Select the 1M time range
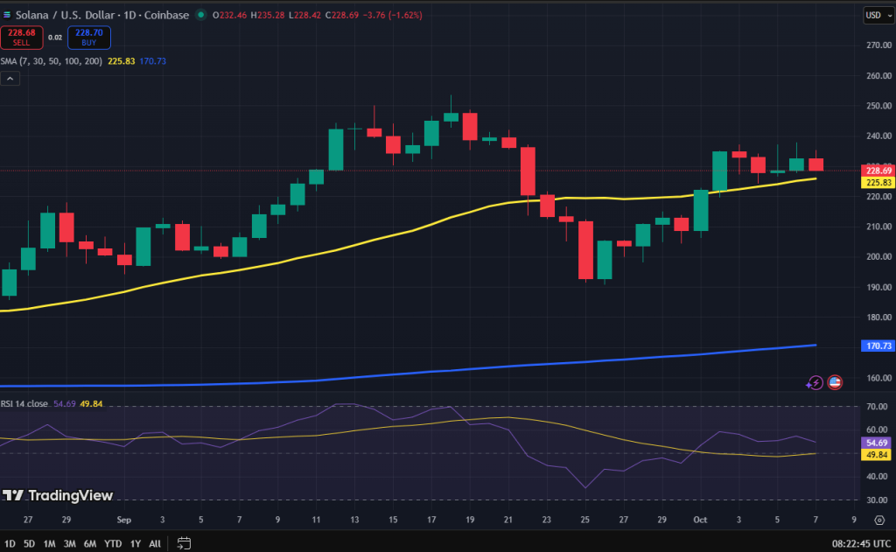Image resolution: width=896 pixels, height=552 pixels. 49,543
